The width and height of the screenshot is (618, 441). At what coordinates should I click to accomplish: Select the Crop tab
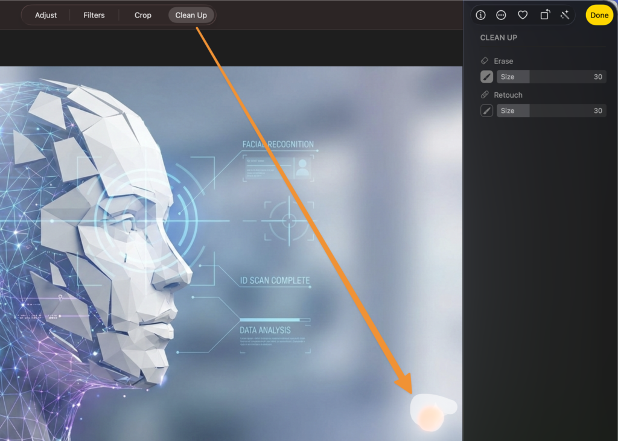pos(143,15)
